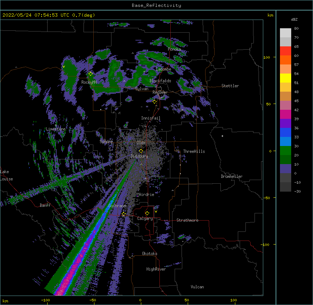This screenshot has width=313, height=305.
Task: Click the Didsbury town label
Action: point(139,156)
